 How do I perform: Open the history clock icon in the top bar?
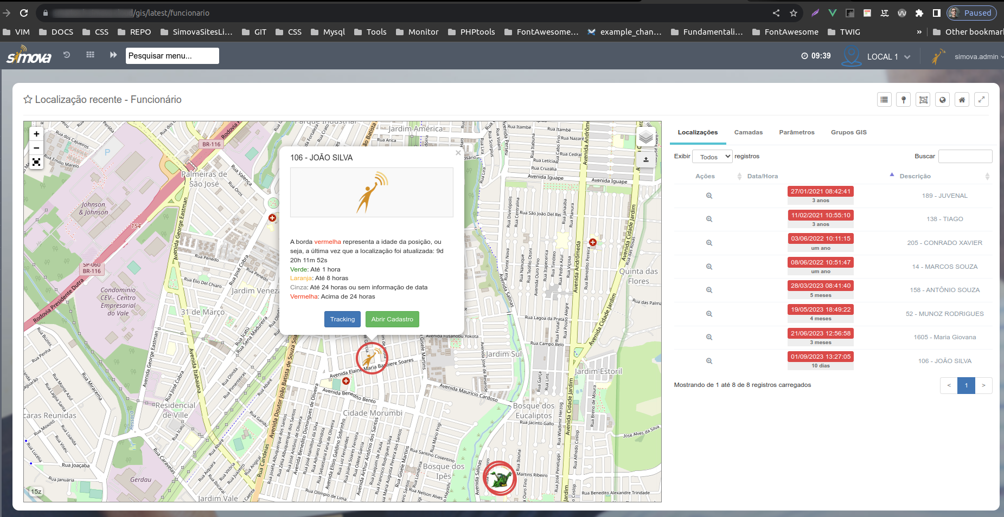pyautogui.click(x=67, y=55)
